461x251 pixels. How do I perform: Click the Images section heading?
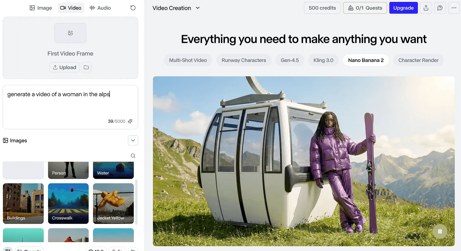click(x=15, y=141)
